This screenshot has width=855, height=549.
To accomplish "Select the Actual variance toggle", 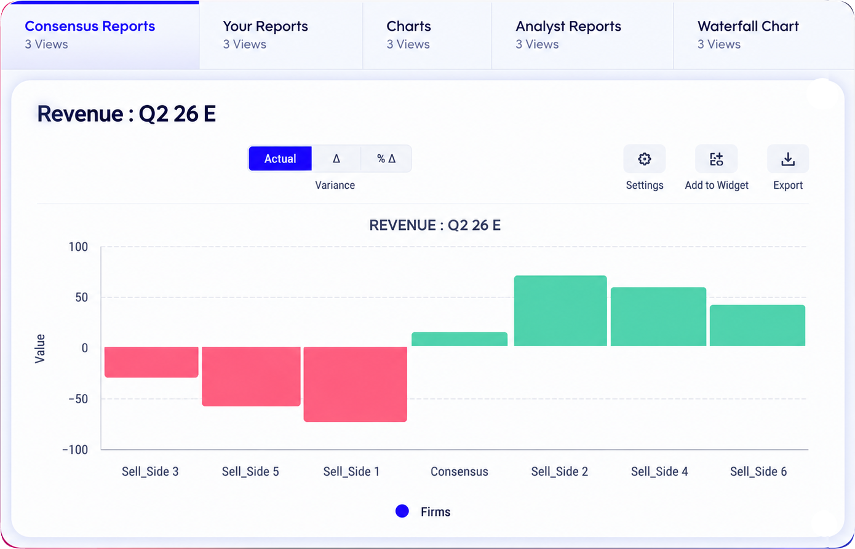I will point(280,159).
